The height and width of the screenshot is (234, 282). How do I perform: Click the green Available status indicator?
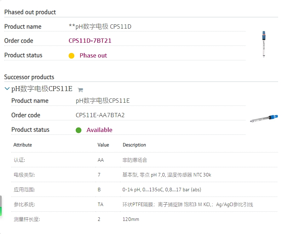coord(79,130)
